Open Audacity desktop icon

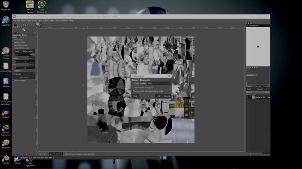click(x=6, y=113)
